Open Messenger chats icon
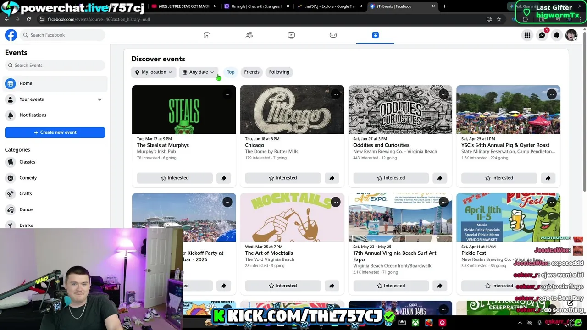Image resolution: width=587 pixels, height=330 pixels. coord(542,35)
